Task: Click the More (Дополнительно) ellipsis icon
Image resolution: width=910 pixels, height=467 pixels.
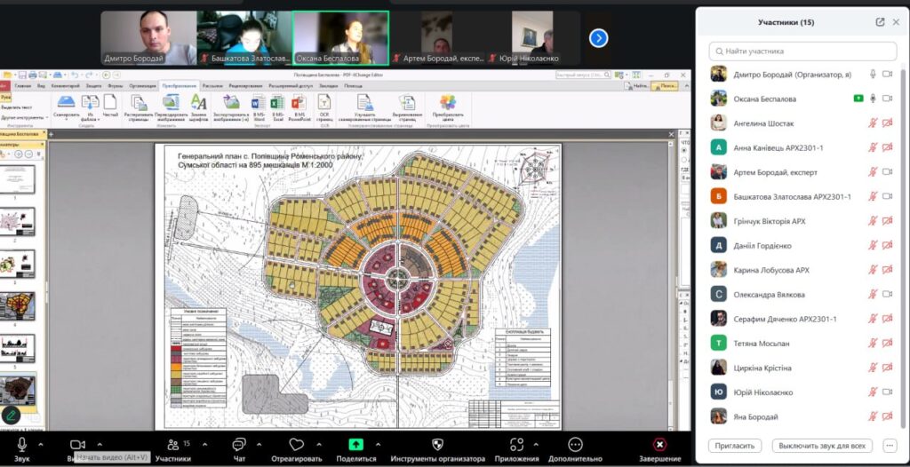Action: (575, 444)
